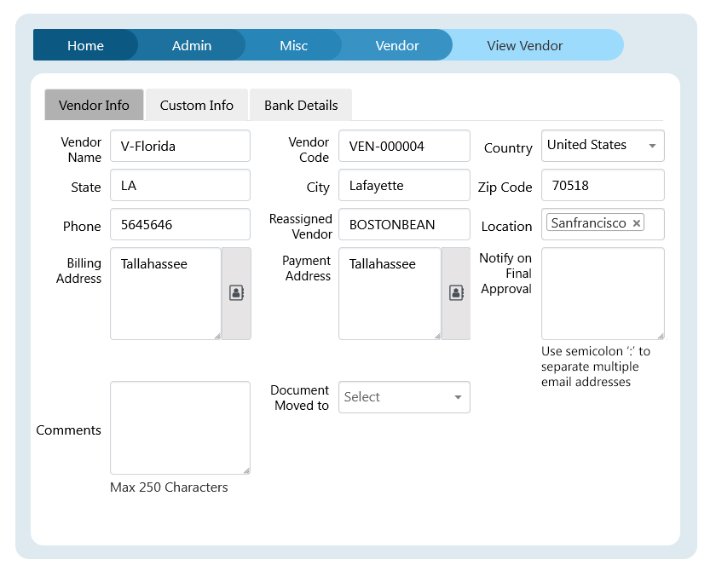Screen dimensions: 716x571
Task: Navigate to the Home tab
Action: pos(85,45)
